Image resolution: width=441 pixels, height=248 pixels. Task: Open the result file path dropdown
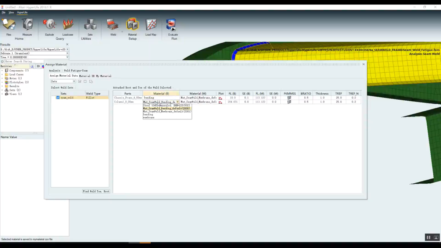coord(67,49)
